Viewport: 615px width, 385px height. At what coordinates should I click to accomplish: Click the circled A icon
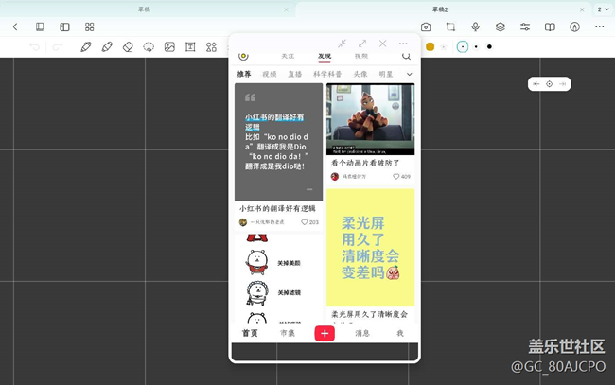574,26
